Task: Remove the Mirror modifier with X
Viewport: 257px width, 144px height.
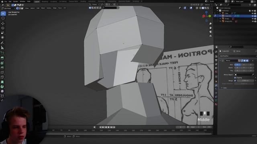Action: pos(253,60)
